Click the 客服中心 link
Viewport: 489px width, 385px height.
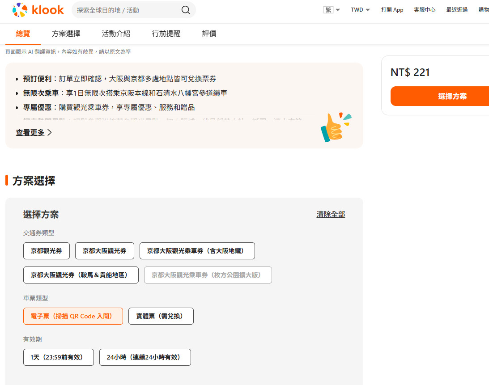point(425,10)
